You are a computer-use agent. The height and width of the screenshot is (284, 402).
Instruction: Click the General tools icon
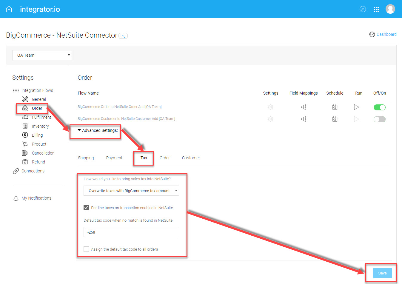(25, 99)
